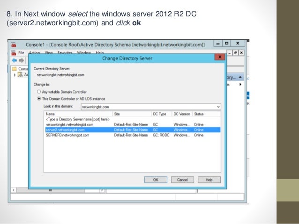Image resolution: width=299 pixels, height=224 pixels.
Task: Cancel the Change Directory Server dialog
Action: click(x=182, y=180)
